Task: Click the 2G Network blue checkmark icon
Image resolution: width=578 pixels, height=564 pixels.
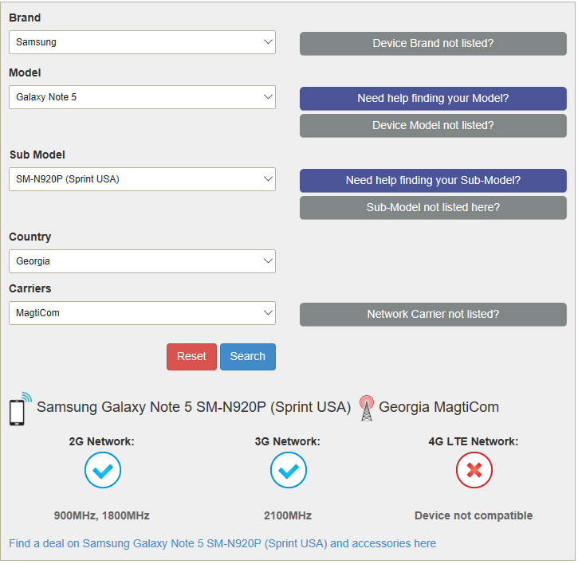Action: [x=102, y=471]
